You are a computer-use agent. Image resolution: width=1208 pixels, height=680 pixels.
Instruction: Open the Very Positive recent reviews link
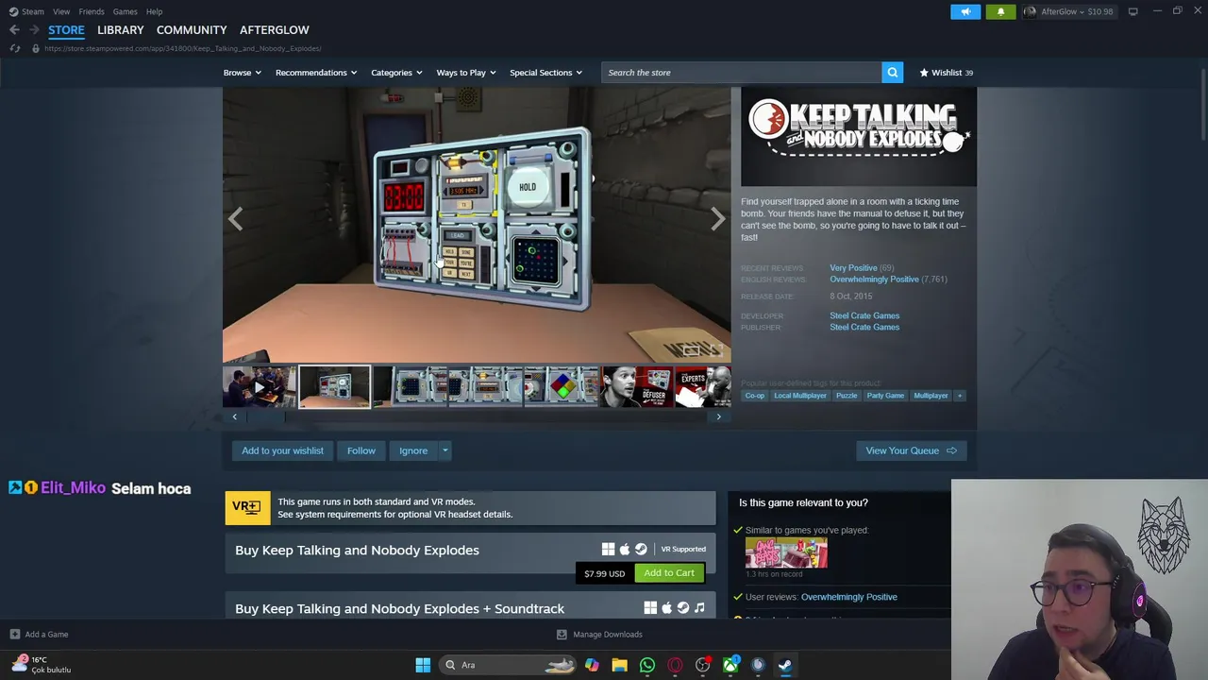pos(853,268)
